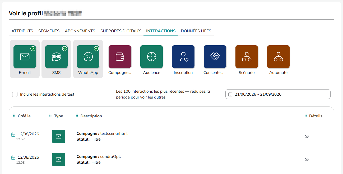Switch to the SEGMENTS tab
Viewport: 343px width, 174px height.
(49, 31)
